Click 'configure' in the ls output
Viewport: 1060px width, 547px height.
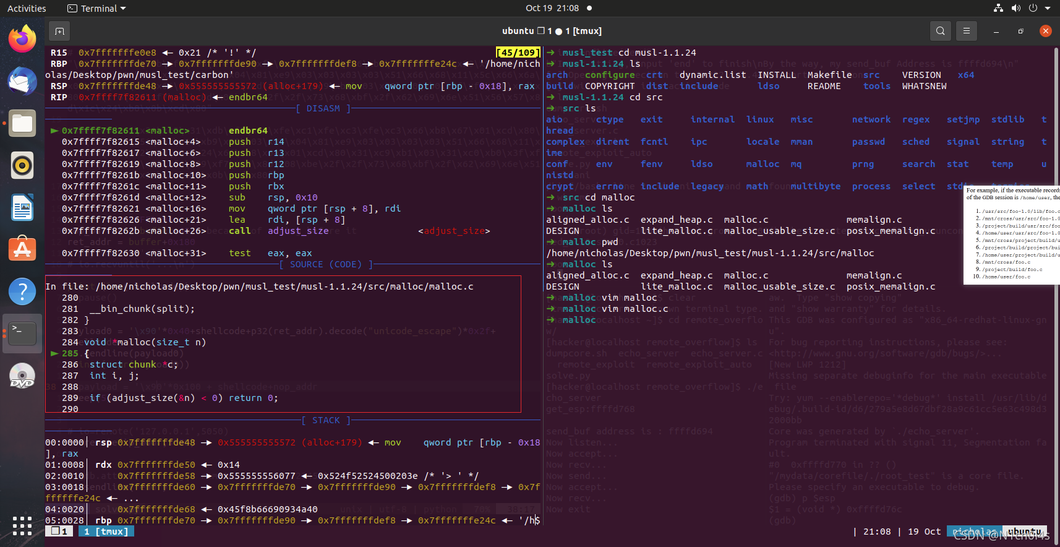click(x=610, y=75)
